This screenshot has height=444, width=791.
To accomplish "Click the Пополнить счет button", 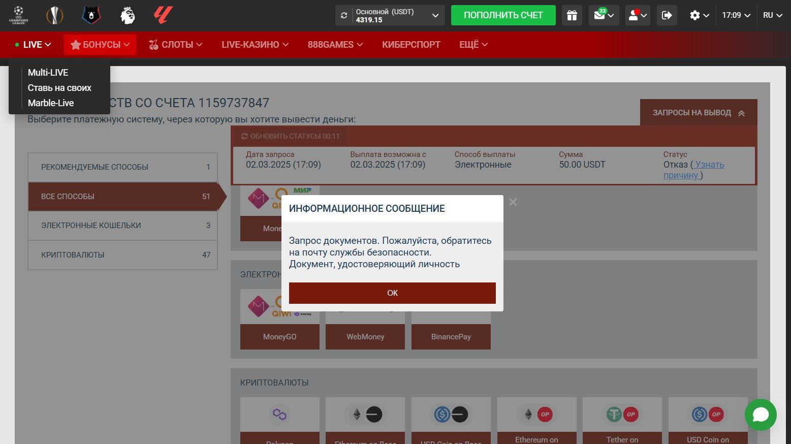I will click(x=503, y=15).
